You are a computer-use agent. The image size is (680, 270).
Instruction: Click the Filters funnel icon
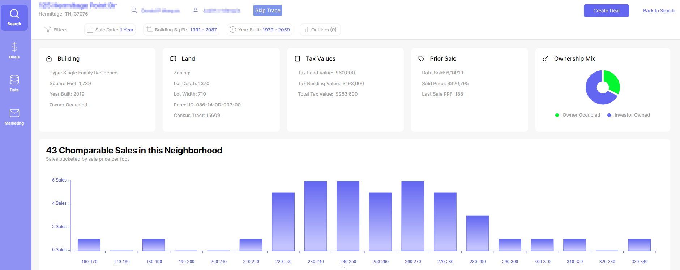point(48,30)
